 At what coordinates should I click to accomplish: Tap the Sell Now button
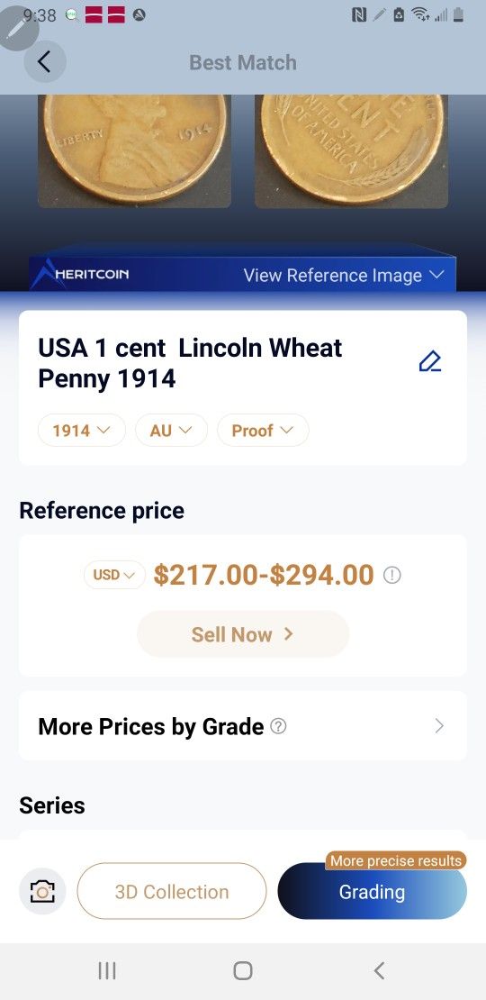(x=243, y=634)
